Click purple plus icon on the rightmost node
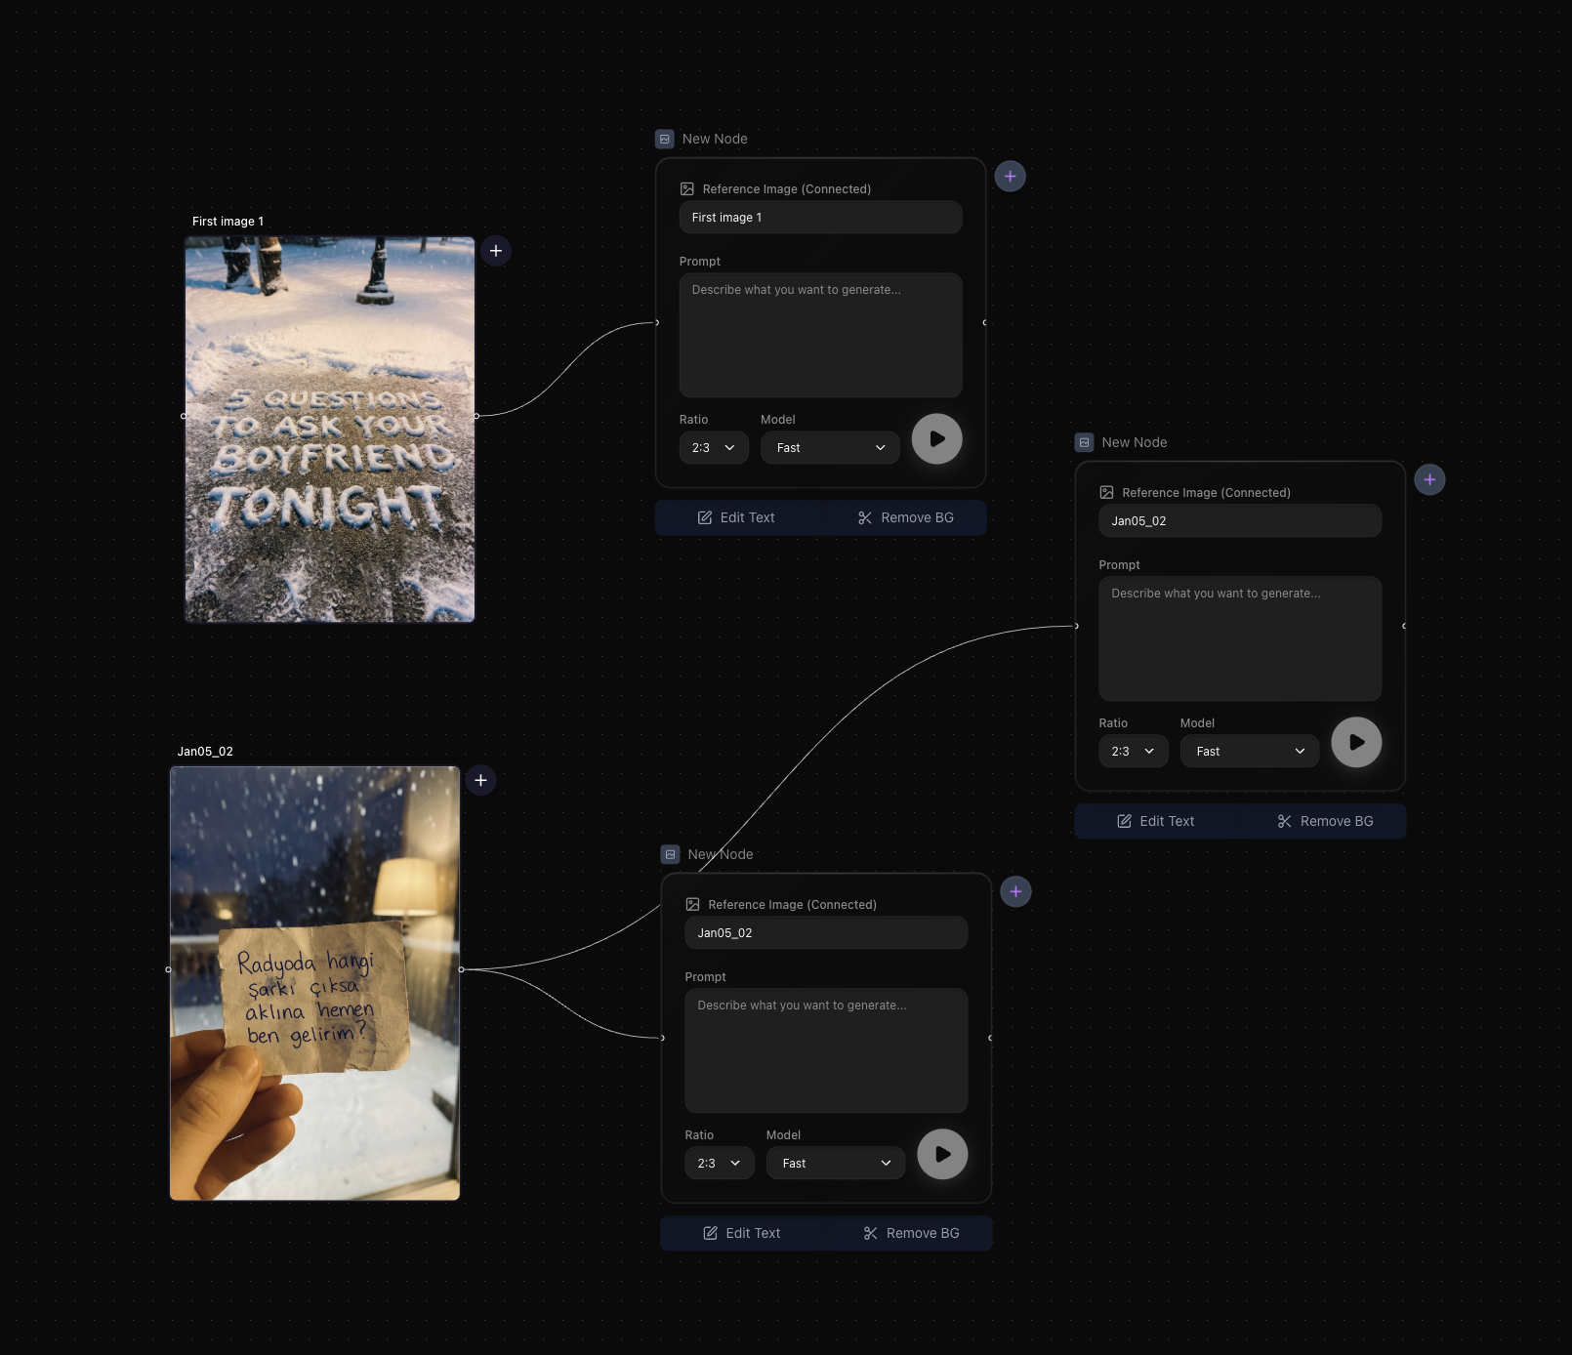 (x=1429, y=479)
